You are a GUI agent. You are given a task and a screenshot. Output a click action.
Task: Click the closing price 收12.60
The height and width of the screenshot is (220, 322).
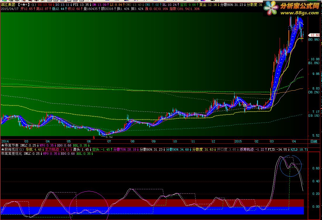click(74, 9)
